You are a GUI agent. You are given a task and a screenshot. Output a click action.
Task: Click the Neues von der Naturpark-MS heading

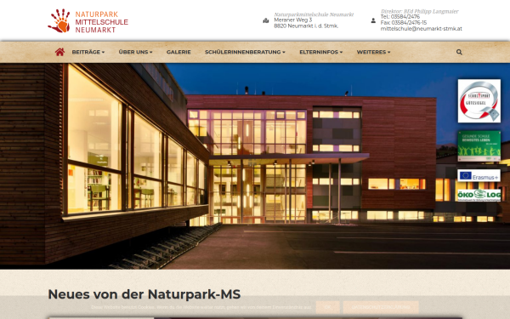click(144, 294)
